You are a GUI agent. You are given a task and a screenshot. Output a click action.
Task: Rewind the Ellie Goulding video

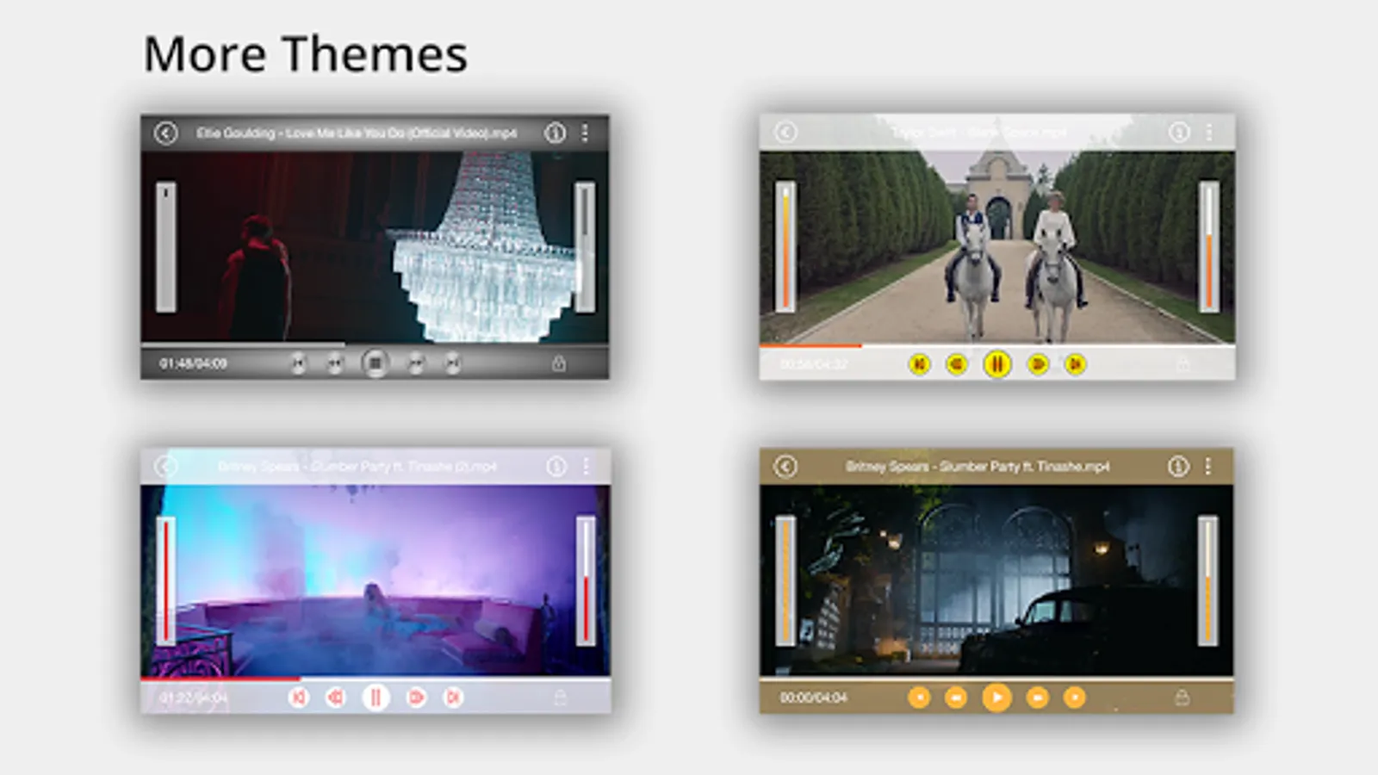[x=335, y=363]
